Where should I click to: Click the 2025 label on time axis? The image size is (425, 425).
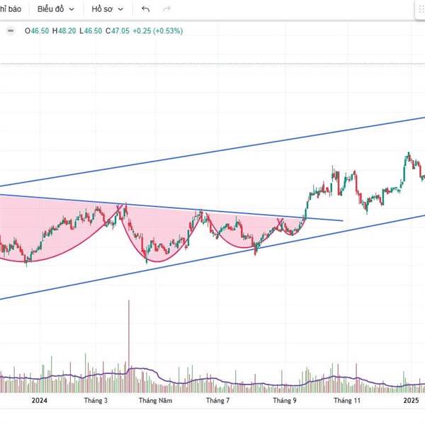[x=411, y=400]
